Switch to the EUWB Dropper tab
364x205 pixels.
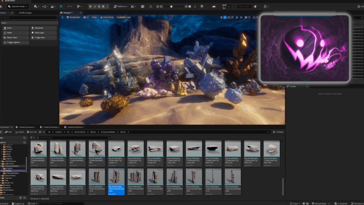pyautogui.click(x=26, y=13)
